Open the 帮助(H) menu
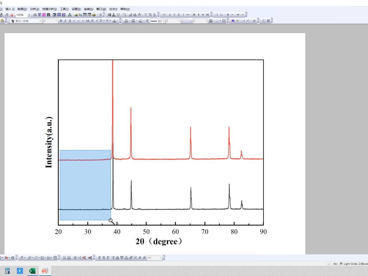Screen dimensions: 368x276 [x=125, y=9]
